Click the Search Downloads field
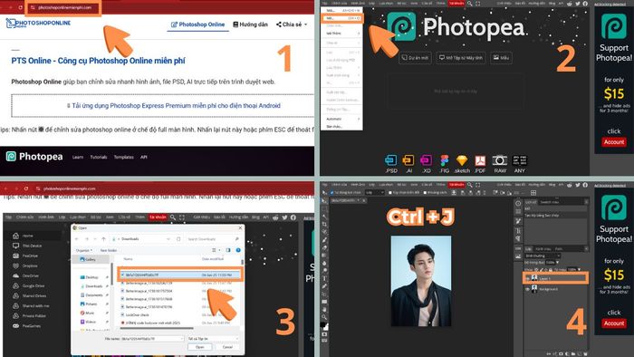The height and width of the screenshot is (357, 634). (213, 239)
